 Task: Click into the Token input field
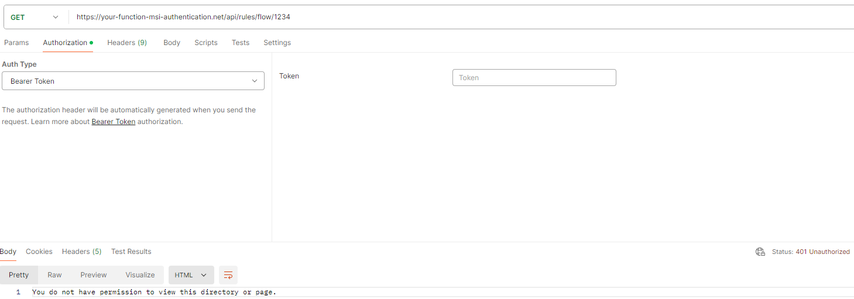pyautogui.click(x=534, y=78)
